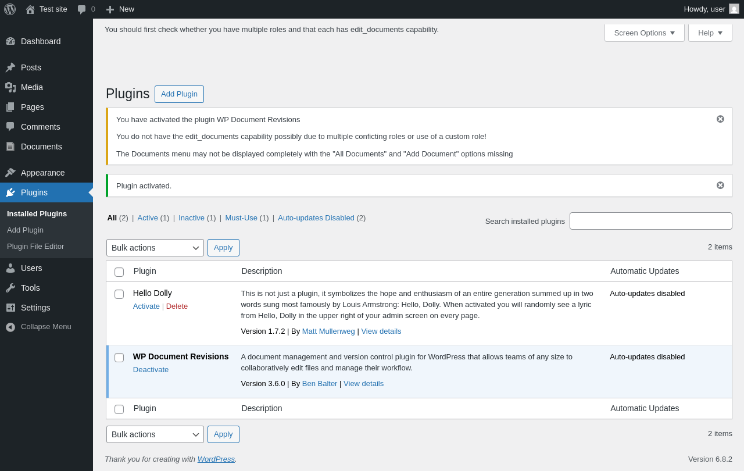The width and height of the screenshot is (744, 471).
Task: Click the Media icon in sidebar
Action: click(x=10, y=87)
